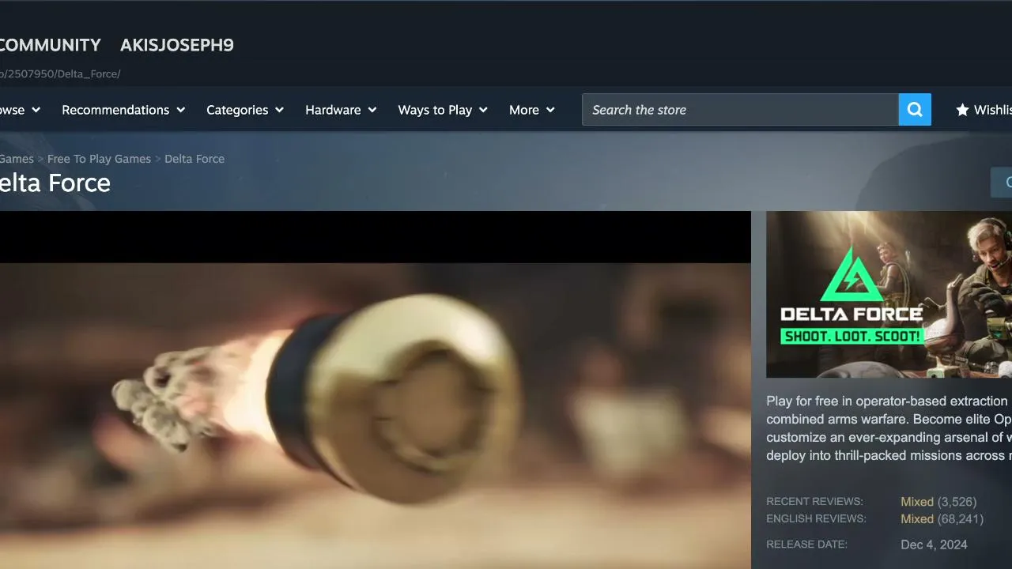Screen dimensions: 1012x569
Task: Click the Delta Force page title
Action: point(55,183)
